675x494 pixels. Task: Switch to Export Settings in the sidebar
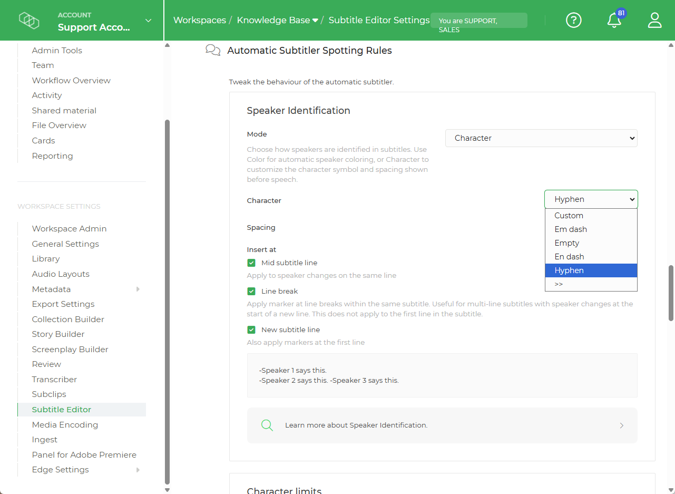pos(63,304)
